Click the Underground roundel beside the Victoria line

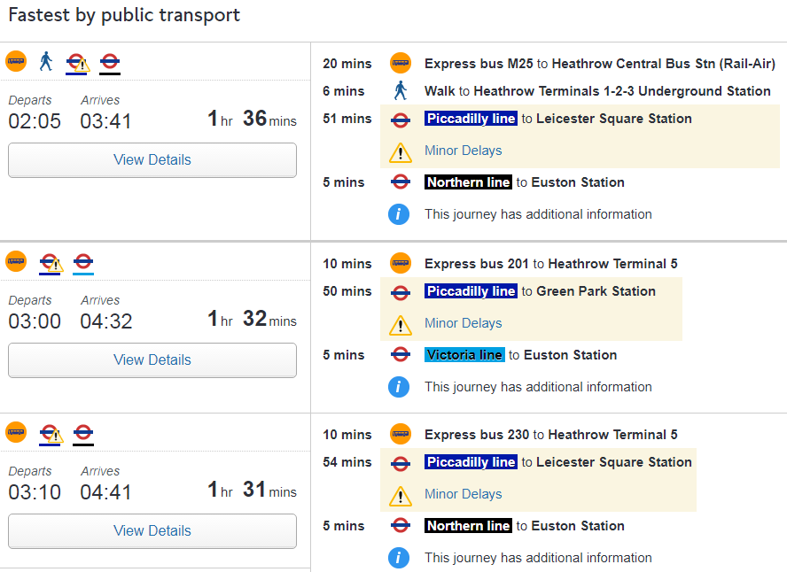pyautogui.click(x=401, y=354)
